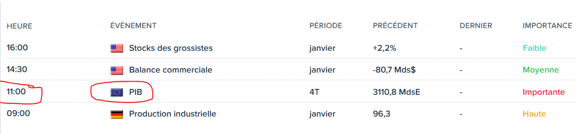577x134 pixels.
Task: Click the 11:00 time entry
Action: click(x=16, y=91)
